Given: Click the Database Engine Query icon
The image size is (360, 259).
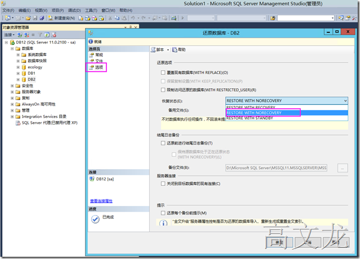Looking at the screenshot, I should coord(80,18).
